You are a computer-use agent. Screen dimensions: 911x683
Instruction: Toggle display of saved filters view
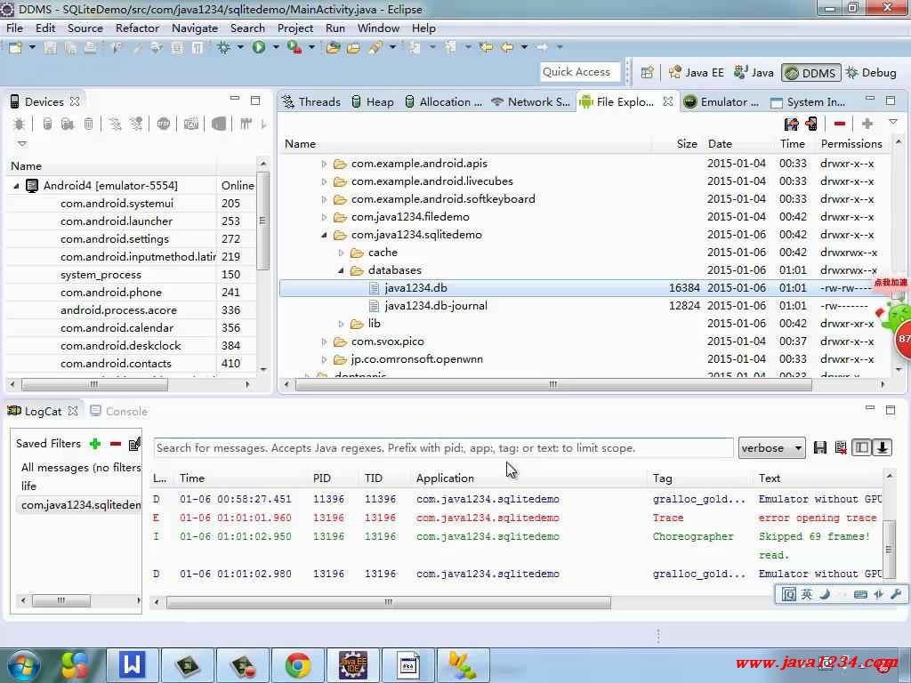(861, 448)
